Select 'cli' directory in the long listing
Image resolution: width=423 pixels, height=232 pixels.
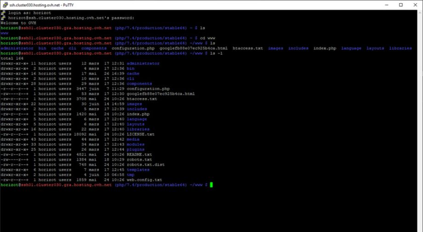(x=130, y=79)
